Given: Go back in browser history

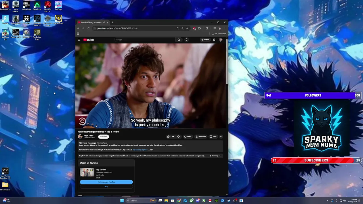Looking at the screenshot, I should [78, 28].
